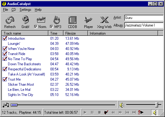
Task: Click the stop button
Action: point(99,112)
